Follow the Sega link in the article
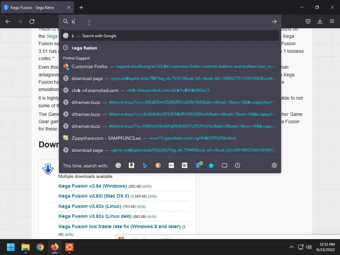The height and width of the screenshot is (255, 340). (x=52, y=36)
